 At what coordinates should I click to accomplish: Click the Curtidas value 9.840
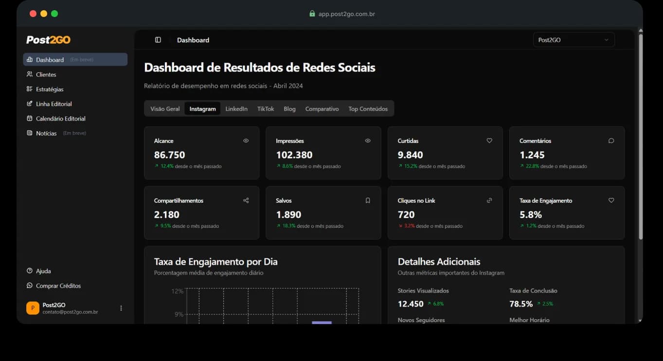click(411, 155)
